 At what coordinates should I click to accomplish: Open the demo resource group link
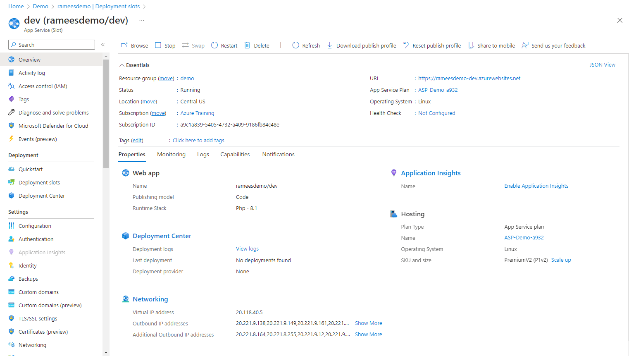pyautogui.click(x=187, y=78)
